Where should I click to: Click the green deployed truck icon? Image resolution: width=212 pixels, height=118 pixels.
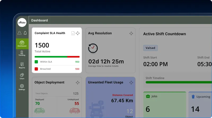39,110
